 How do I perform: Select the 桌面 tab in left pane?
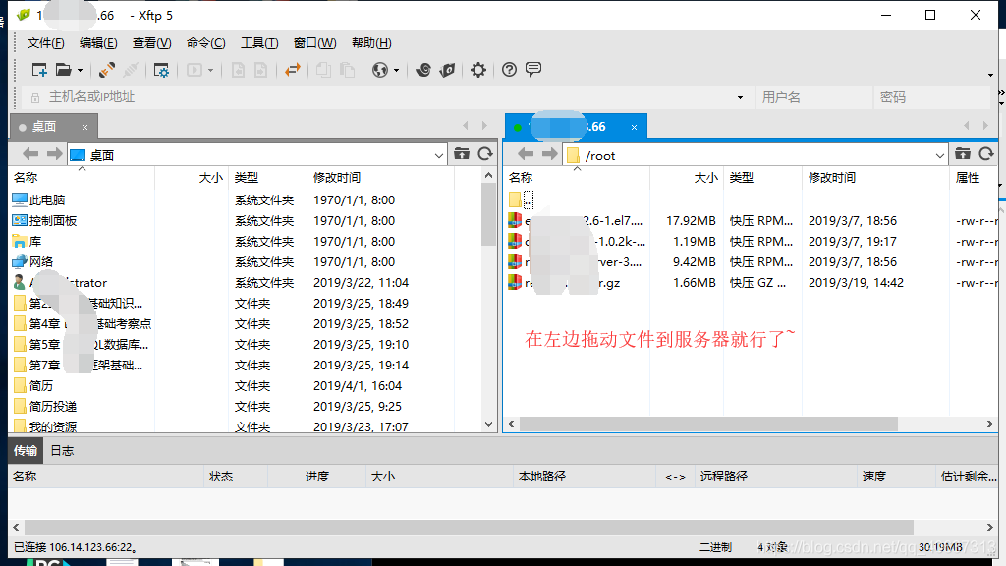click(x=45, y=126)
